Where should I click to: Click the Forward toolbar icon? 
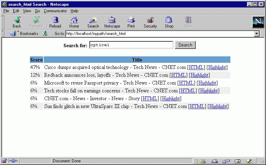tap(36, 22)
